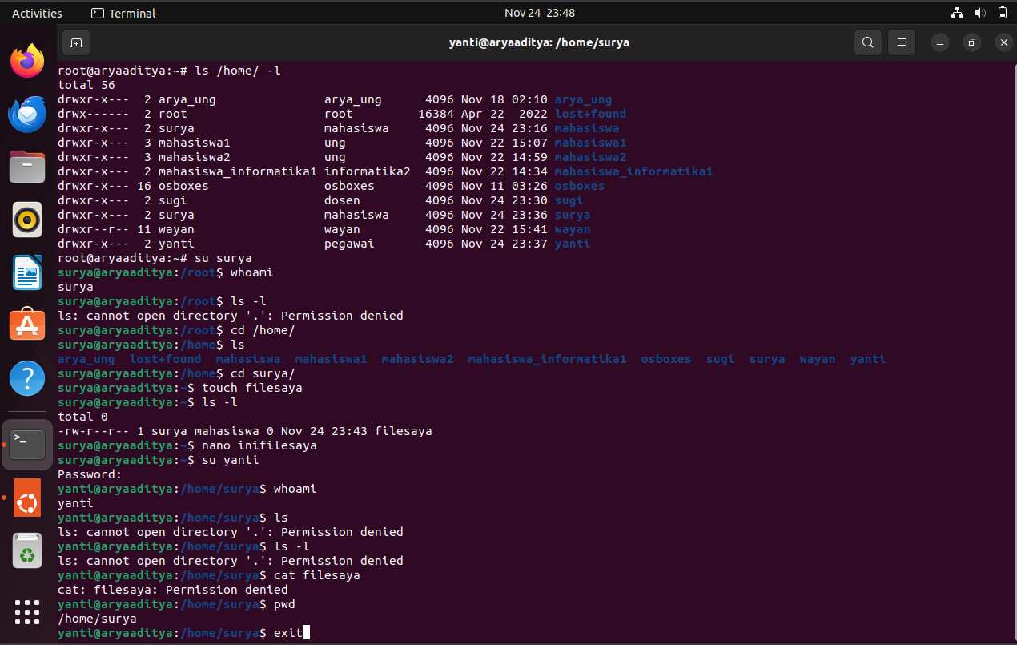Click 'pwd' command text

pyautogui.click(x=284, y=604)
